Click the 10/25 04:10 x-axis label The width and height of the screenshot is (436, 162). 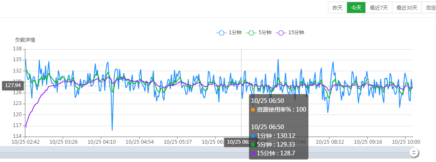pyautogui.click(x=101, y=142)
